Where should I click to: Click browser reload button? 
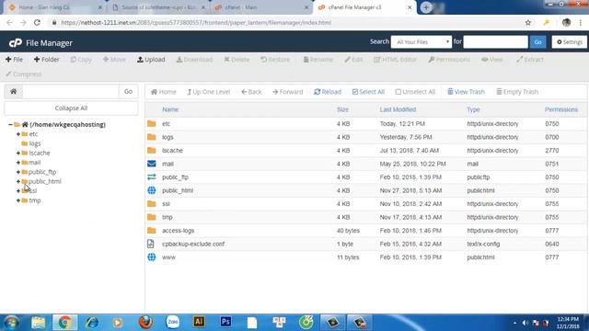(x=37, y=22)
